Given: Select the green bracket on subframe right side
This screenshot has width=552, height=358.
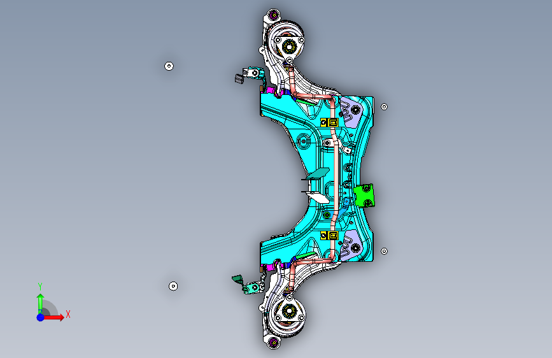Looking at the screenshot, I should coord(364,195).
